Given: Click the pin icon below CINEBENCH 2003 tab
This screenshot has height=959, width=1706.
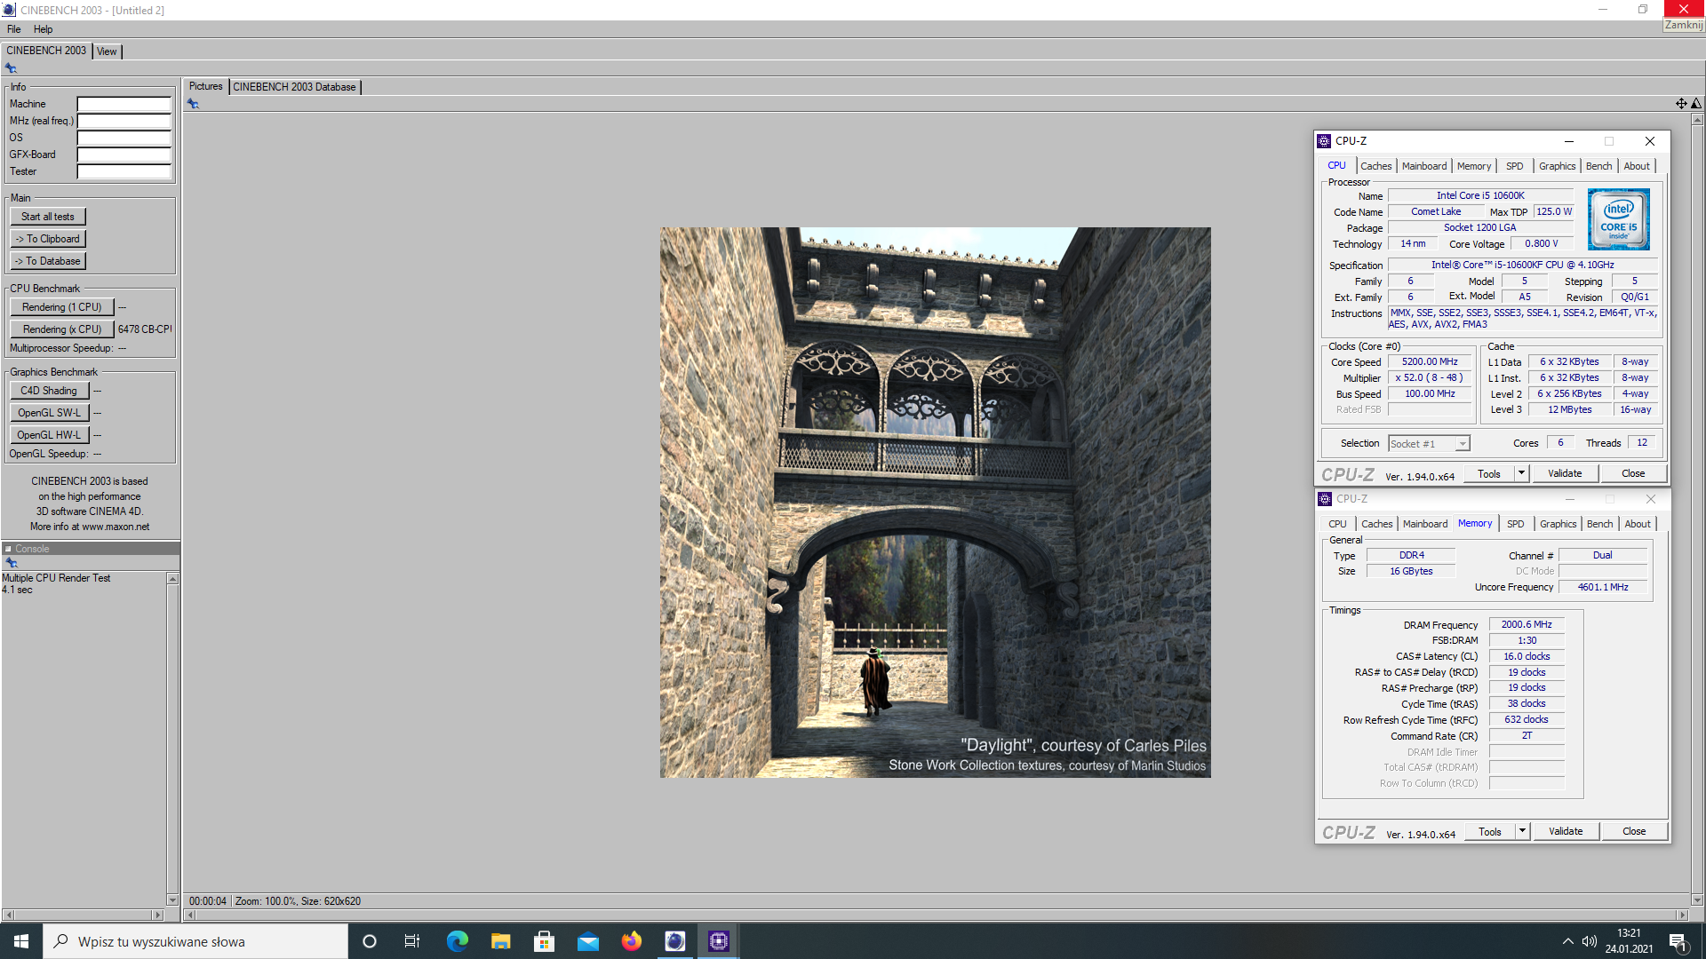Looking at the screenshot, I should (x=11, y=68).
